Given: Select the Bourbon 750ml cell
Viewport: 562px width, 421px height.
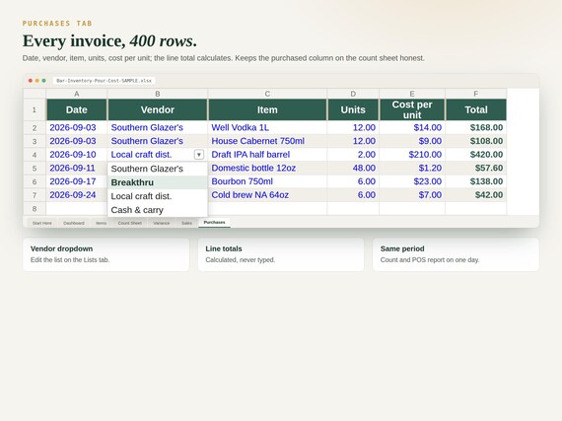Looking at the screenshot, I should pos(267,181).
